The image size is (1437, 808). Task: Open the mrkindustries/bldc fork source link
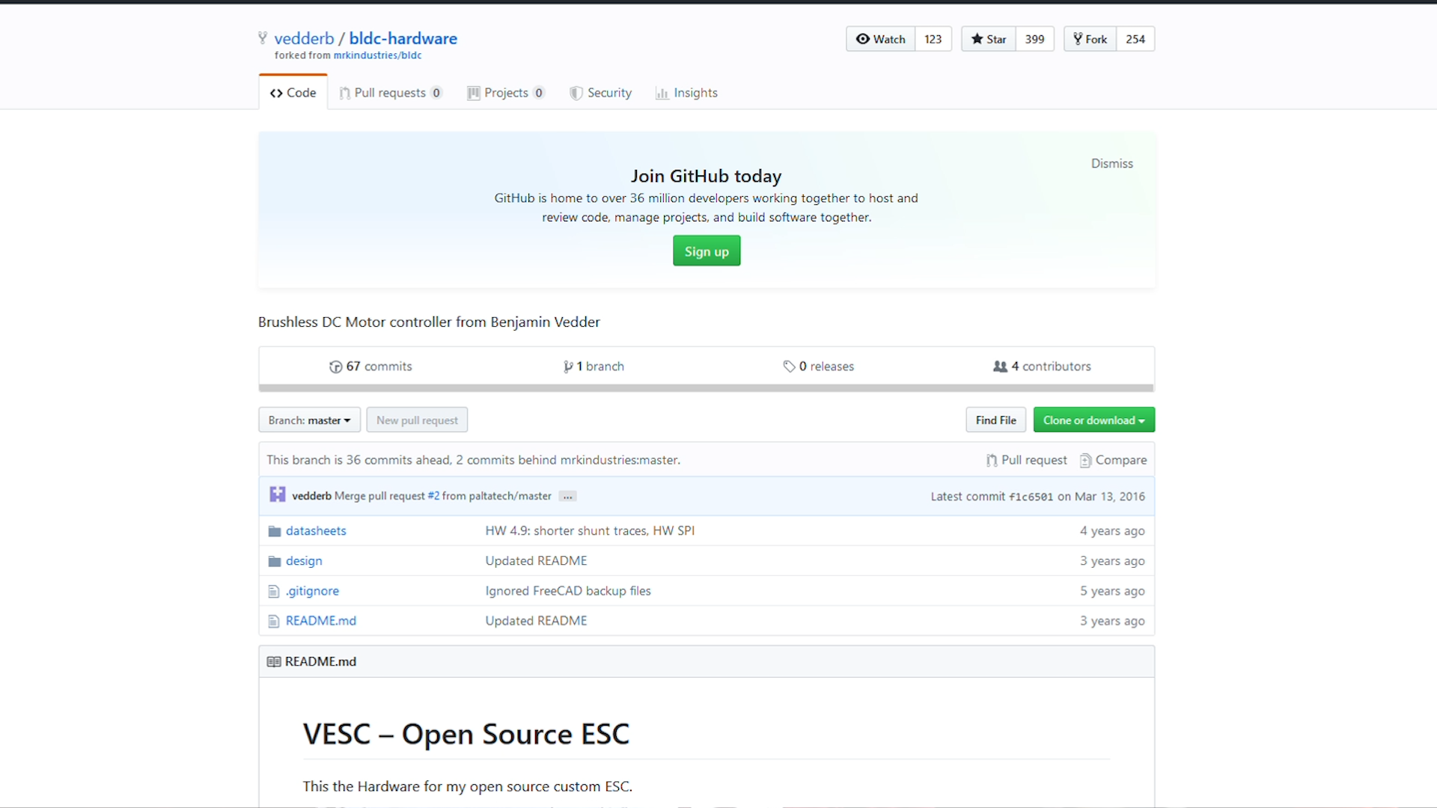coord(377,55)
